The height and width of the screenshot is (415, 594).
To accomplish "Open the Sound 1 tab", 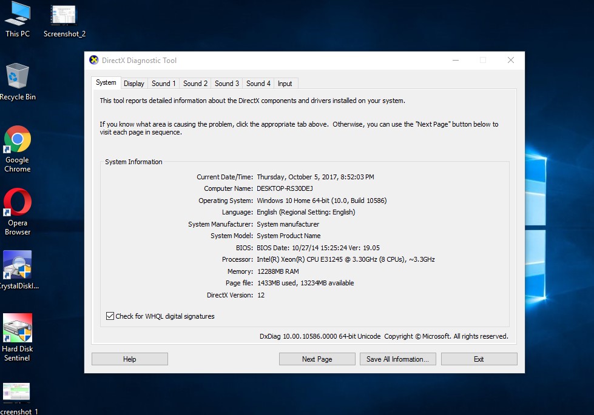I will [164, 84].
